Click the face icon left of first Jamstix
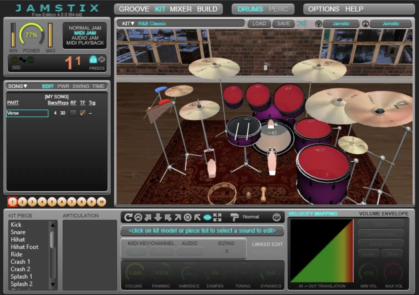Screen dimensions: 419x295 319,24
